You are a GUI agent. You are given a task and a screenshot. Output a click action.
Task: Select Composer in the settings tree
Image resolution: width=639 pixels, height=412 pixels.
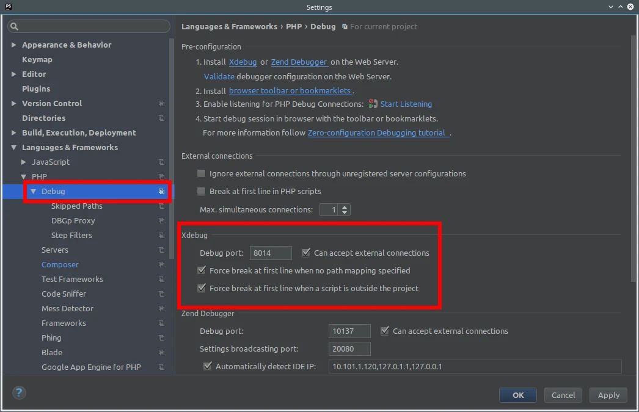coord(60,265)
